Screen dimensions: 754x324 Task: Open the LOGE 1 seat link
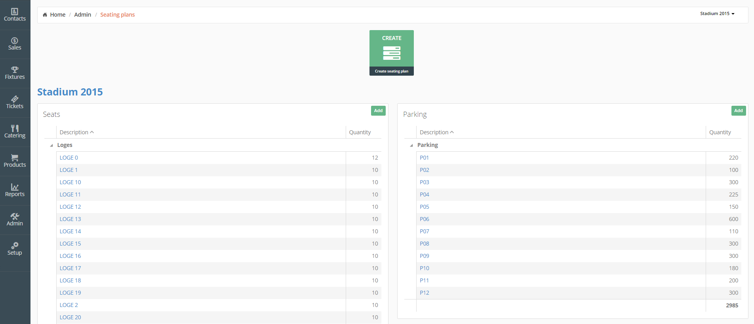click(x=69, y=170)
